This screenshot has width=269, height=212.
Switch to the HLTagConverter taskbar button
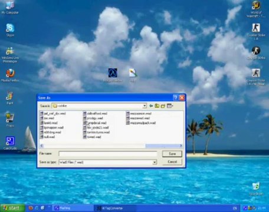(114, 208)
